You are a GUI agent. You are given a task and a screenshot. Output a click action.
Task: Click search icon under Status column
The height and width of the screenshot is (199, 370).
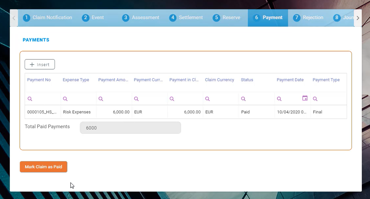pyautogui.click(x=243, y=99)
